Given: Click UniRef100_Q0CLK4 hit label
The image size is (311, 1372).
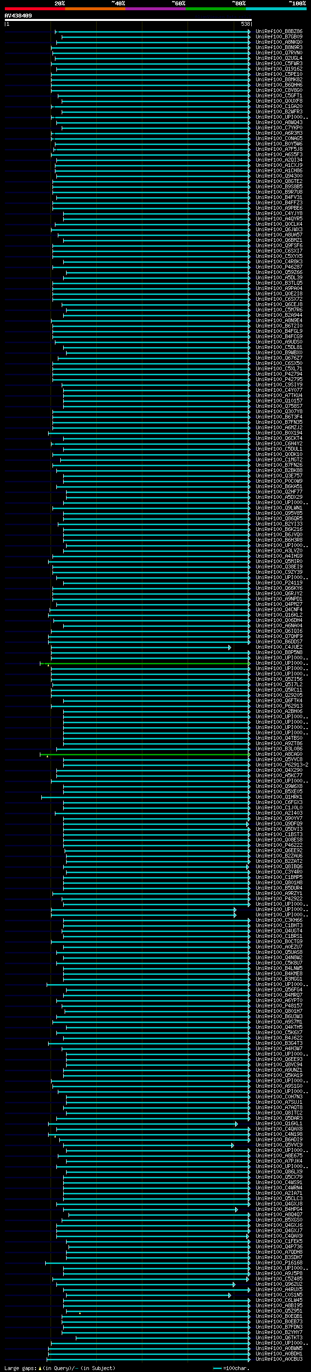Looking at the screenshot, I should [279, 224].
